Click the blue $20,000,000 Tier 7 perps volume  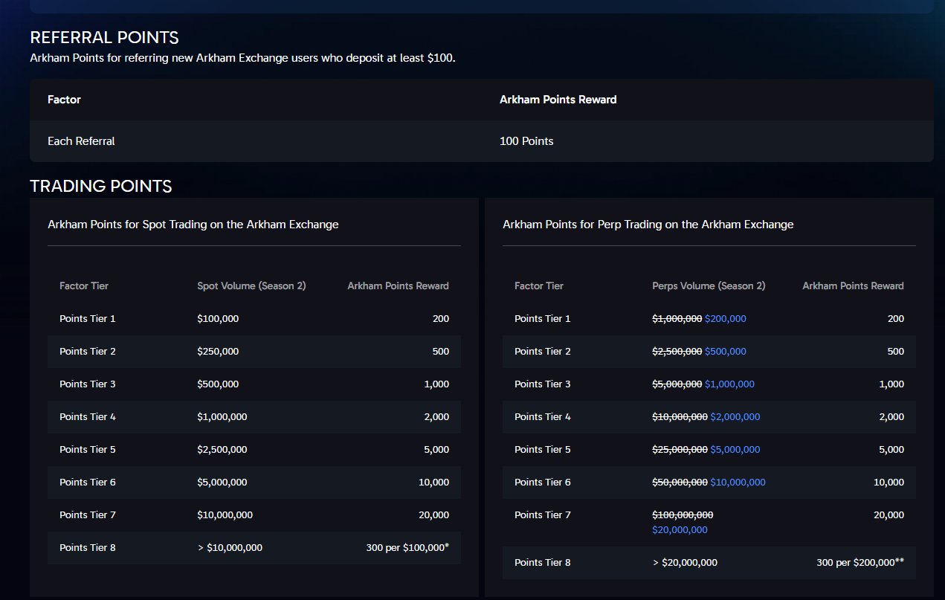click(680, 530)
